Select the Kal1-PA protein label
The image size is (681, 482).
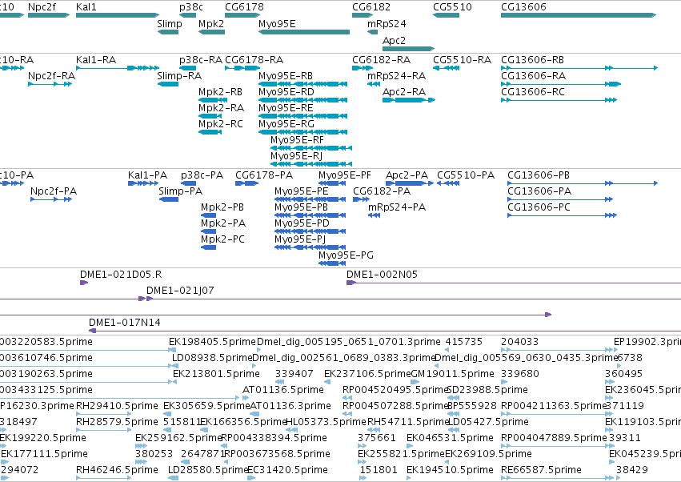click(148, 175)
